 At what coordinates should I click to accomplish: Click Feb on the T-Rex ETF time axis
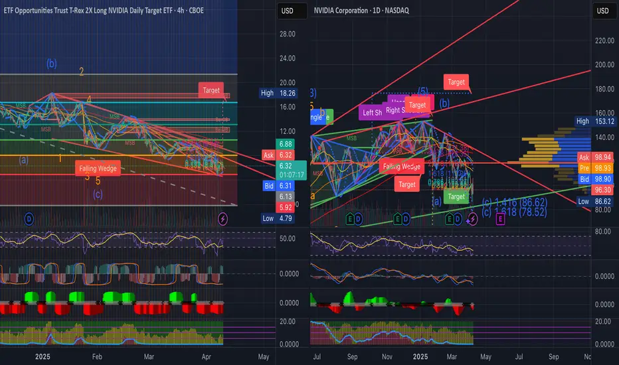[97, 357]
